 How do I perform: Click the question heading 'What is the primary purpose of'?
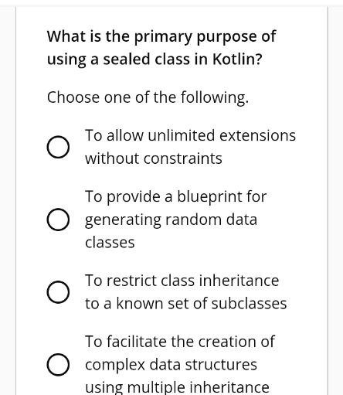click(161, 36)
